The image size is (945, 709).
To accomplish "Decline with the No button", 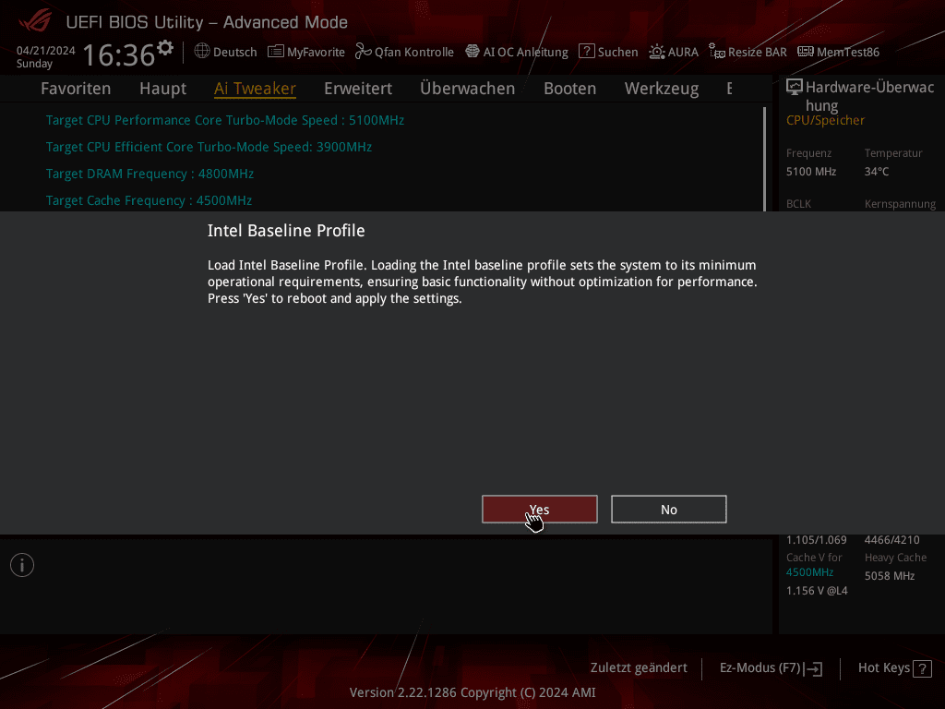I will coord(669,510).
